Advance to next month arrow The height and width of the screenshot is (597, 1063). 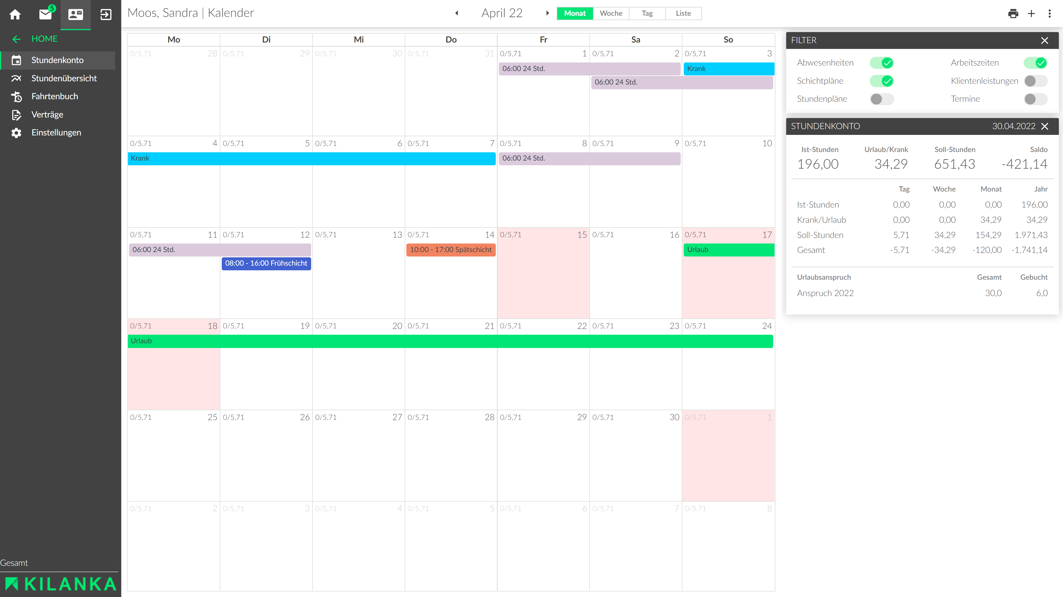pos(547,13)
